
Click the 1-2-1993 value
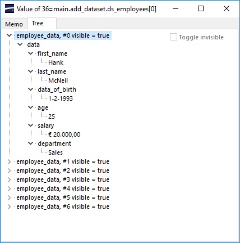click(x=61, y=98)
